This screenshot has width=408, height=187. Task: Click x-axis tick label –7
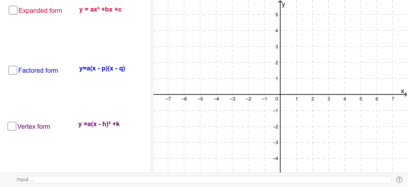[168, 99]
